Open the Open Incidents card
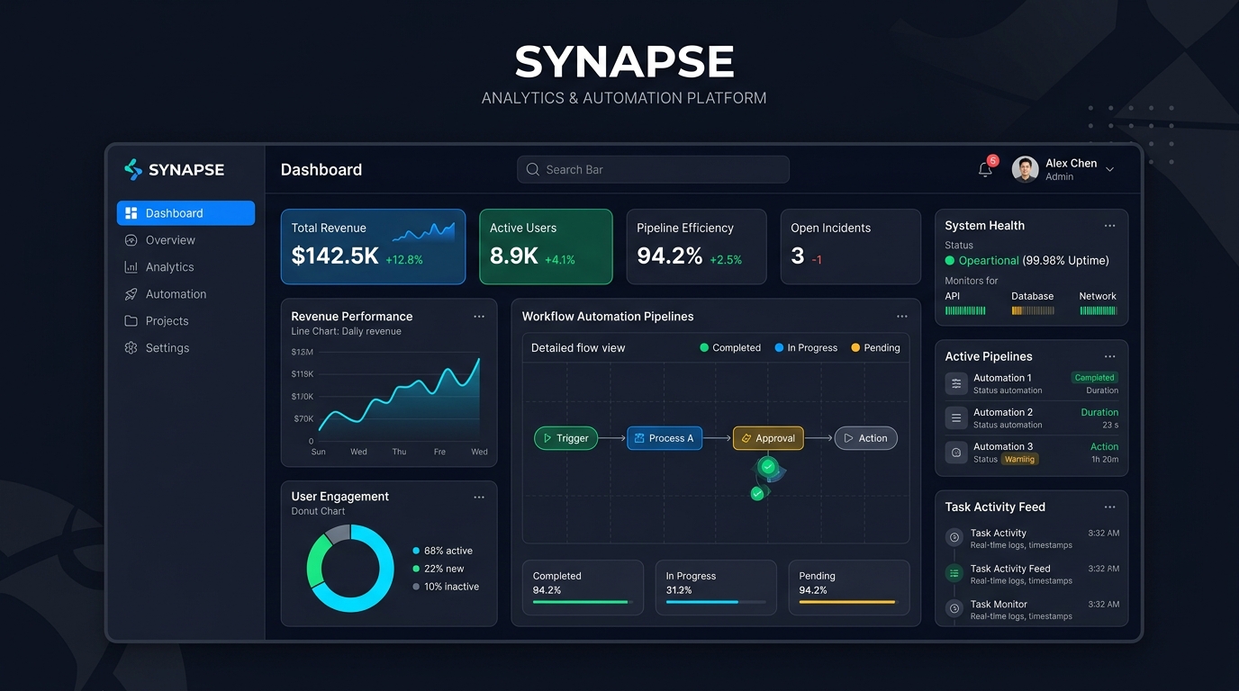 851,247
